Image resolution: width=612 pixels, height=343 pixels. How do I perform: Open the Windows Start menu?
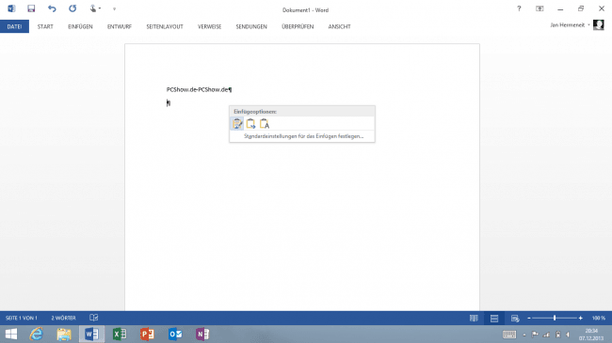[11, 334]
